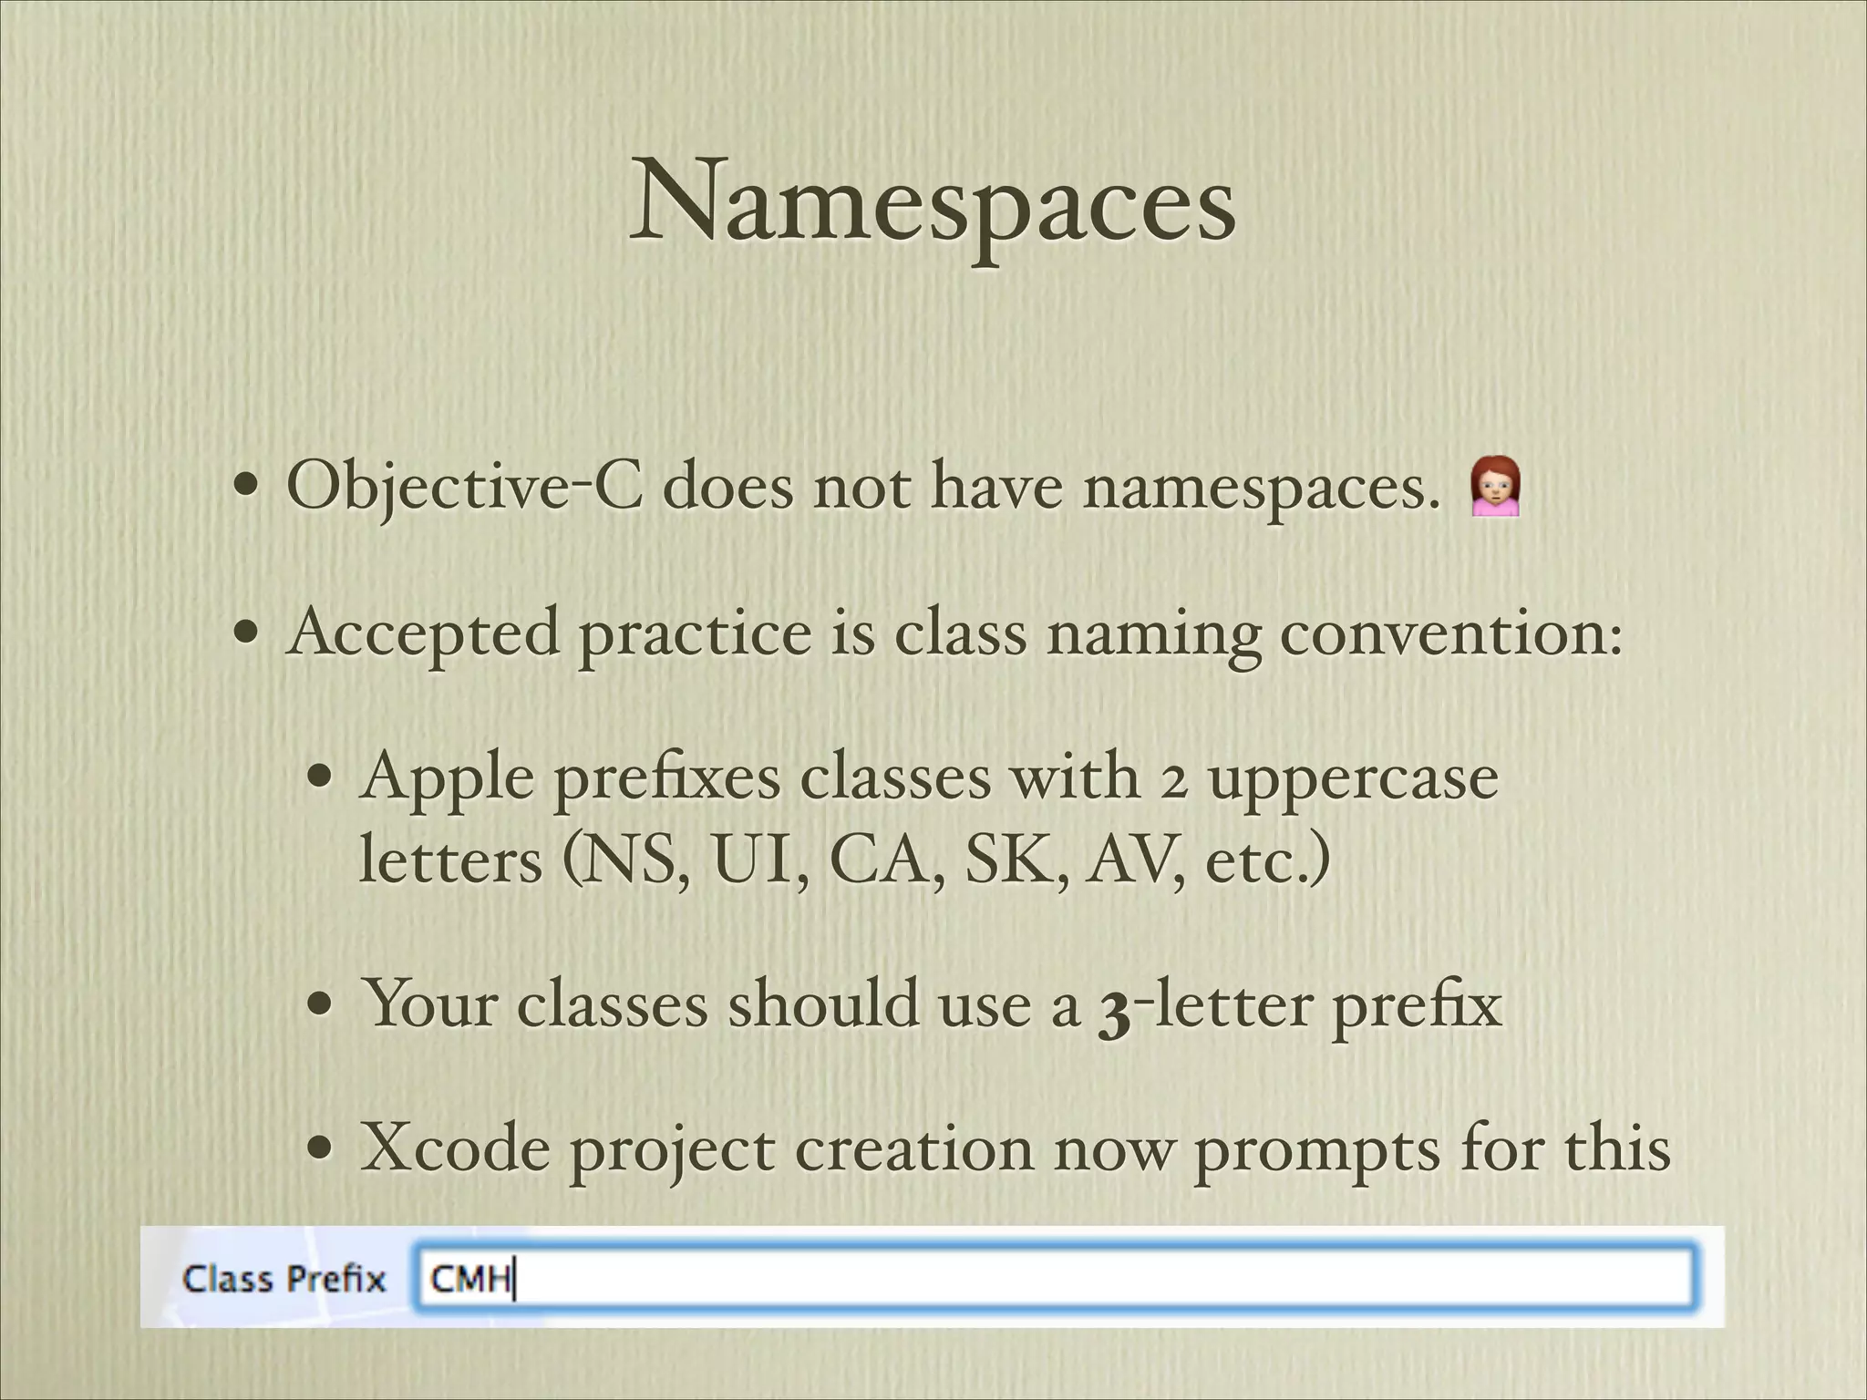This screenshot has height=1400, width=1867.
Task: Click the Xcode project creation now prompts line
Action: click(1015, 1148)
